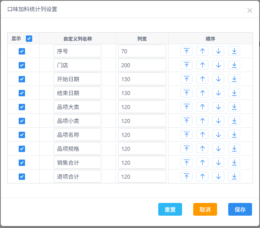Move 品项规格 row to bottom
This screenshot has height=228, width=260.
tap(234, 148)
